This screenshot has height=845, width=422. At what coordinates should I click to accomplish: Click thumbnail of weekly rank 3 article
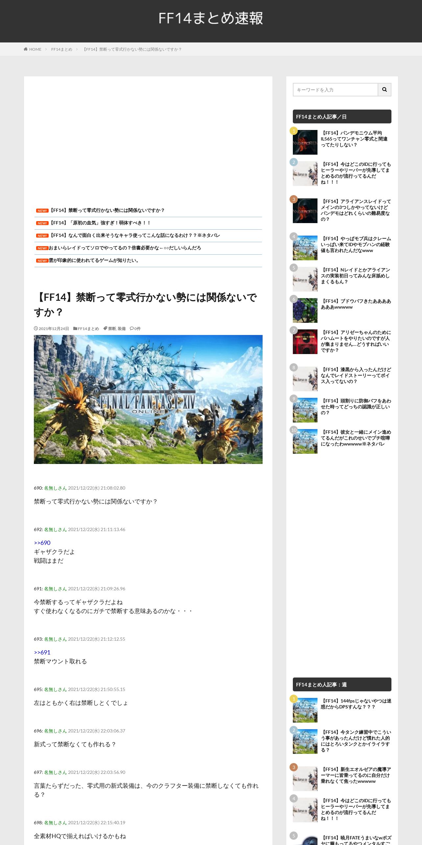[x=305, y=779]
